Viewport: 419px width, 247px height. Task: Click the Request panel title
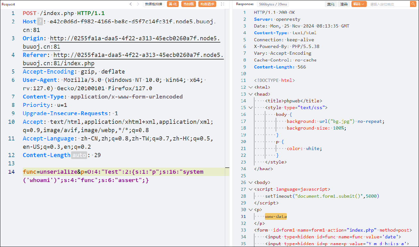8,4
